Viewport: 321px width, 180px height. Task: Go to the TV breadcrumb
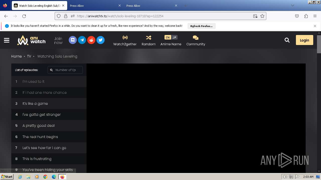point(29,56)
